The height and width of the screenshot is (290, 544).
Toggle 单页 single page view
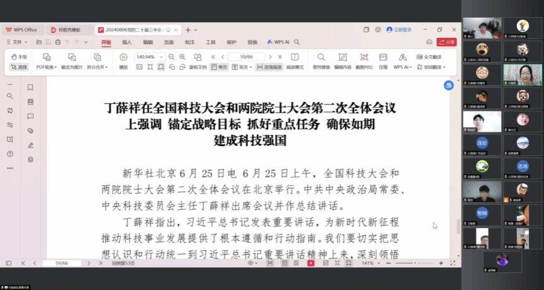219,67
